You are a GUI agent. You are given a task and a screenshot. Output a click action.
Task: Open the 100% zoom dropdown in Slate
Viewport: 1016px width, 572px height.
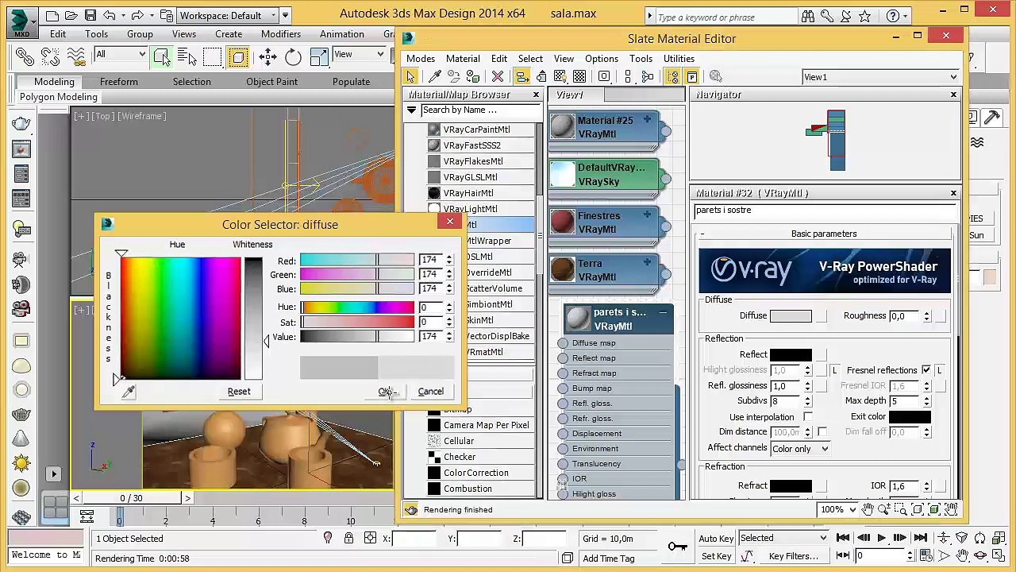pos(837,509)
